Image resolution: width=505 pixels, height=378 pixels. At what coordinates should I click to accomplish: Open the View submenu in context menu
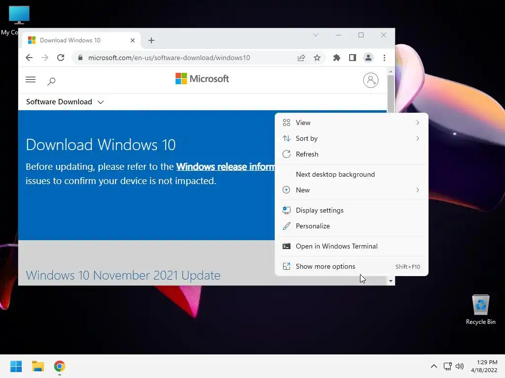351,123
